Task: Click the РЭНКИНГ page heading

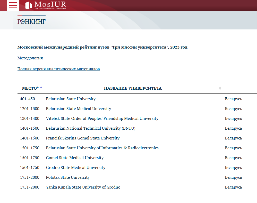Action: coord(31,21)
